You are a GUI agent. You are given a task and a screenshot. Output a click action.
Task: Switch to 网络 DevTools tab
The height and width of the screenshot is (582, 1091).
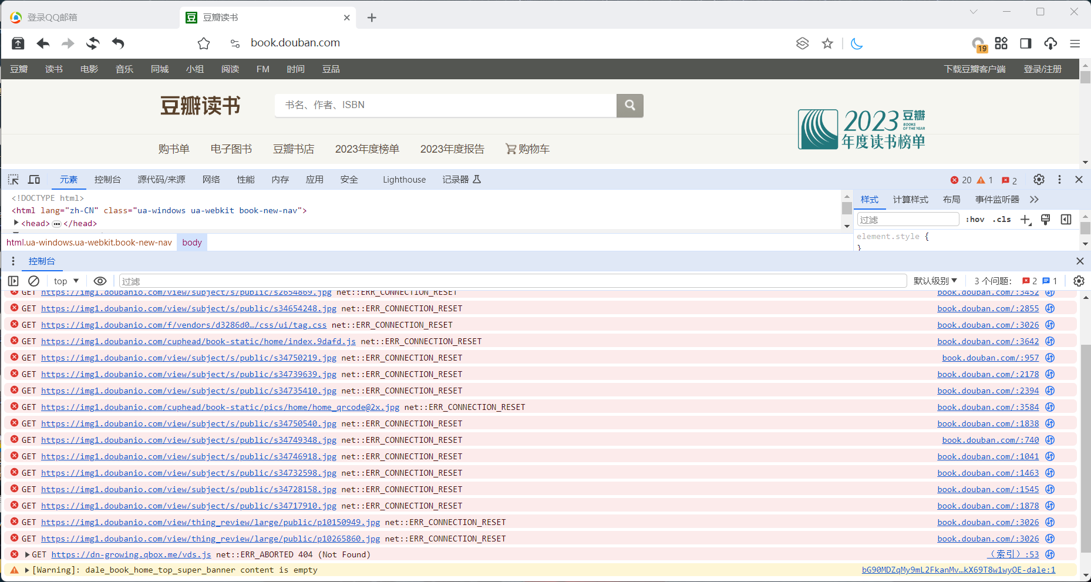211,180
